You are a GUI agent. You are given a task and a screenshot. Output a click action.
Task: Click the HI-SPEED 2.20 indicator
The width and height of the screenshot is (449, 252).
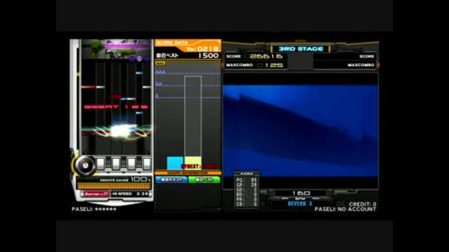[x=130, y=194]
